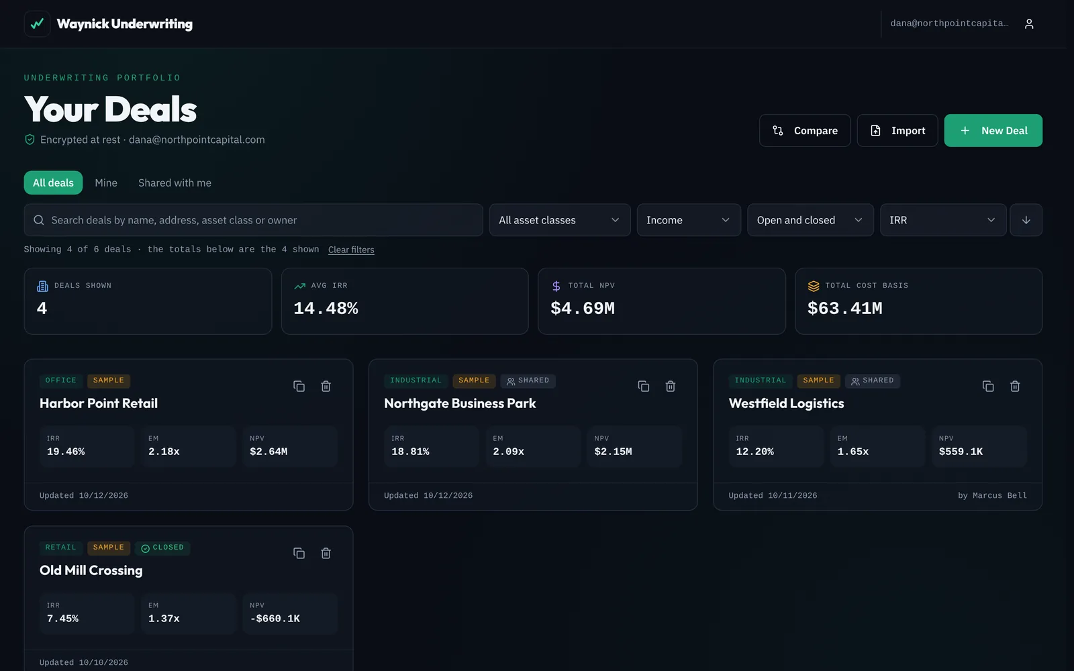Focus the Search deals input field
The width and height of the screenshot is (1074, 671).
point(254,220)
